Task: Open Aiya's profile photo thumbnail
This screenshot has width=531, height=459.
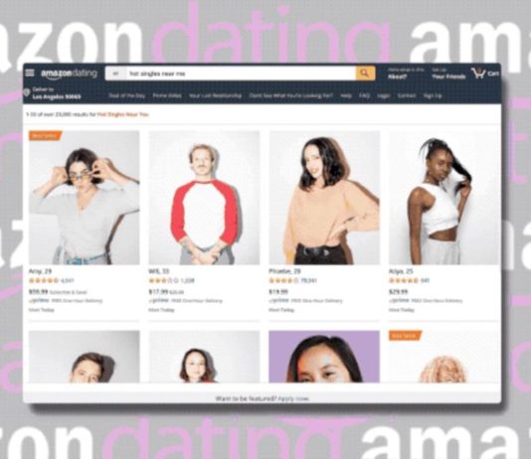Action: pos(443,198)
